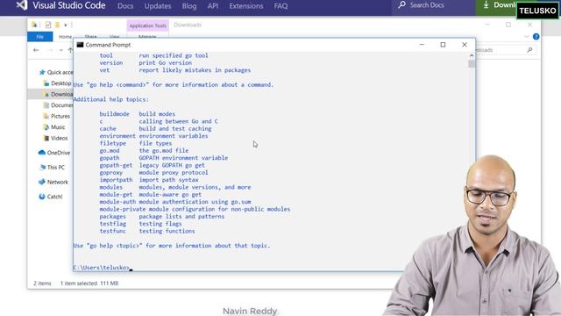
Task: Click the Catch! icon in sidebar
Action: point(42,197)
